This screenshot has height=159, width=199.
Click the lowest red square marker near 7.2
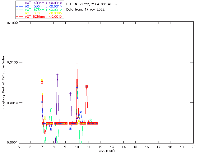tap(45, 135)
